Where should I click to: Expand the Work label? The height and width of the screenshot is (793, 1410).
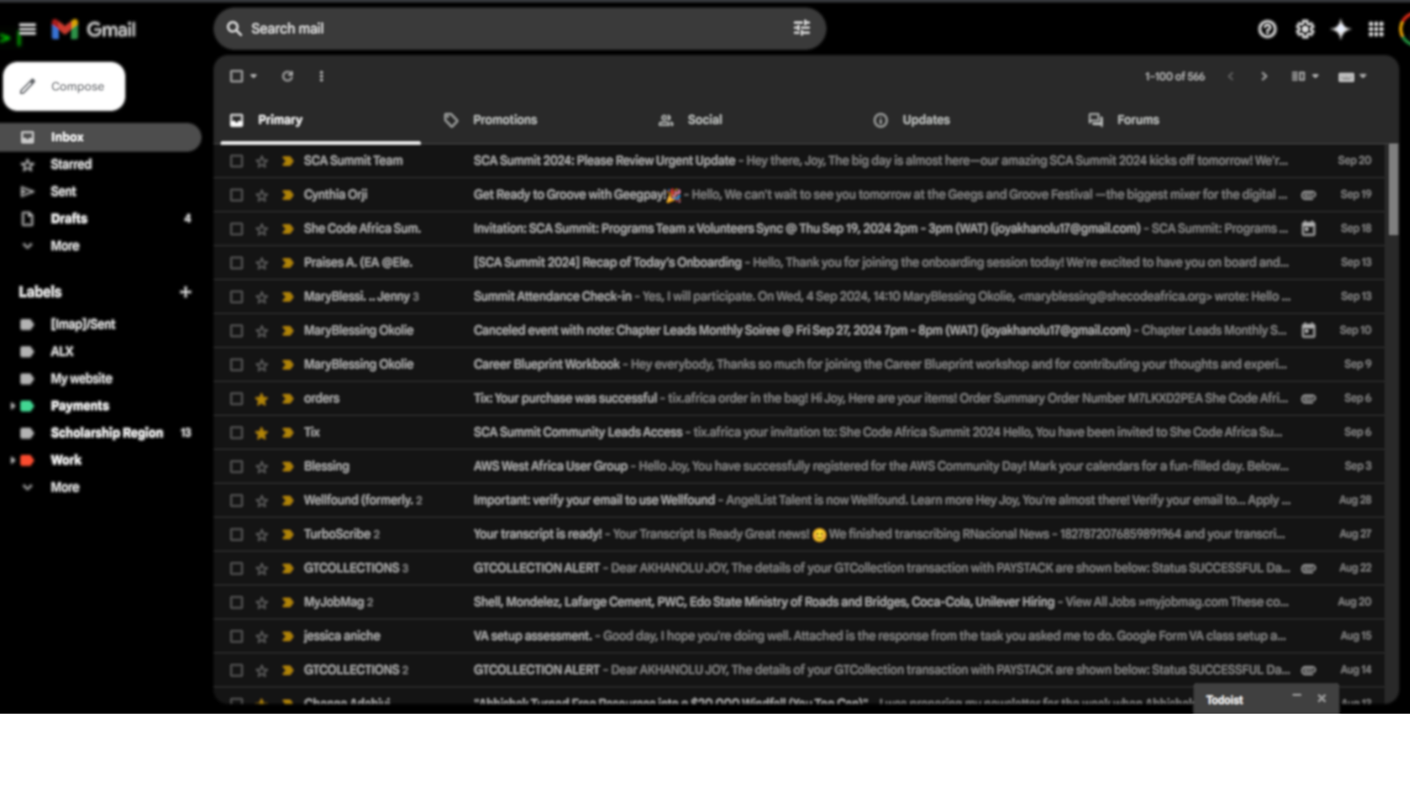point(11,460)
